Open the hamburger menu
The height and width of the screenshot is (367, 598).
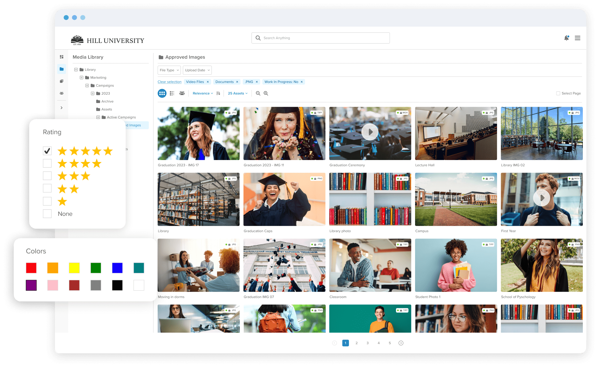[577, 38]
